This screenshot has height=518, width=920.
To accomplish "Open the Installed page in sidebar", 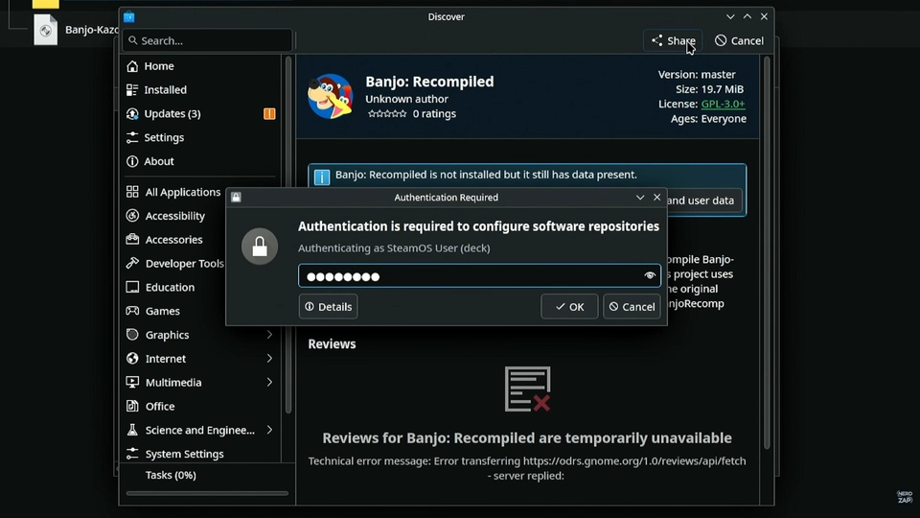I will click(x=165, y=90).
